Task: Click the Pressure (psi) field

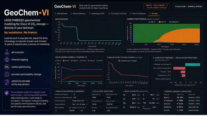Action: (113, 104)
